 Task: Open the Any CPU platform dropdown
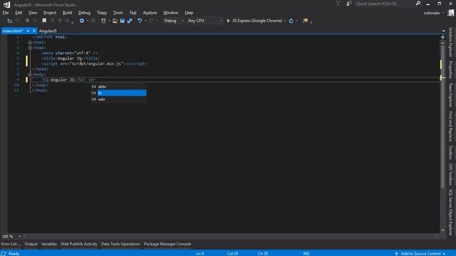point(204,21)
